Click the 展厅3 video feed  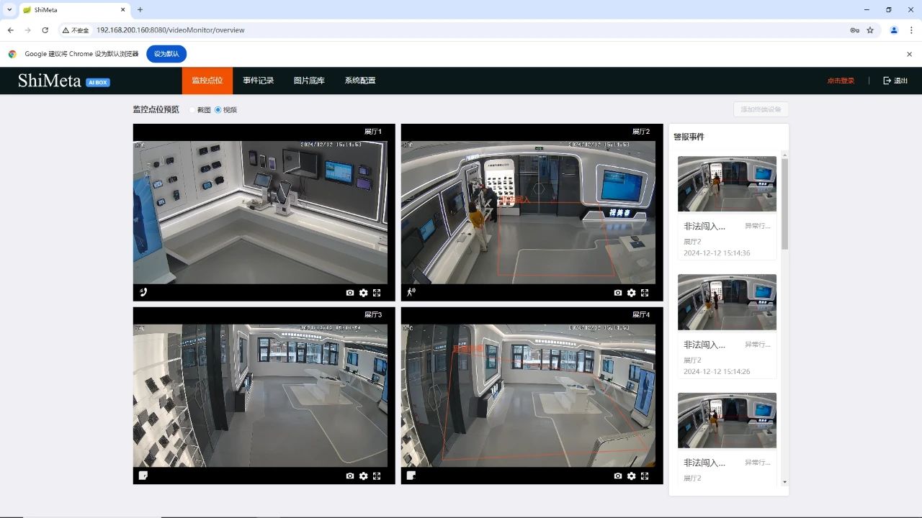click(x=260, y=395)
